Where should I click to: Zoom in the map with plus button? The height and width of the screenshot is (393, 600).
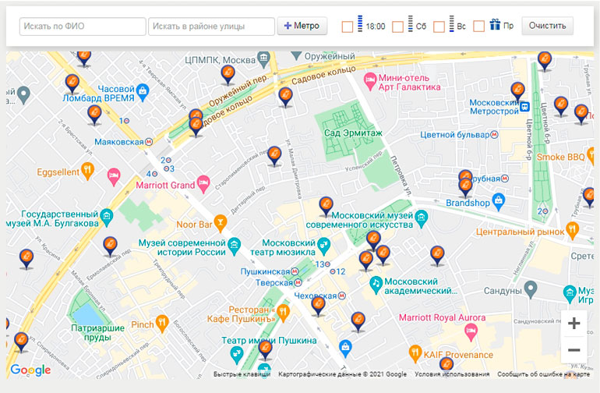(x=574, y=324)
